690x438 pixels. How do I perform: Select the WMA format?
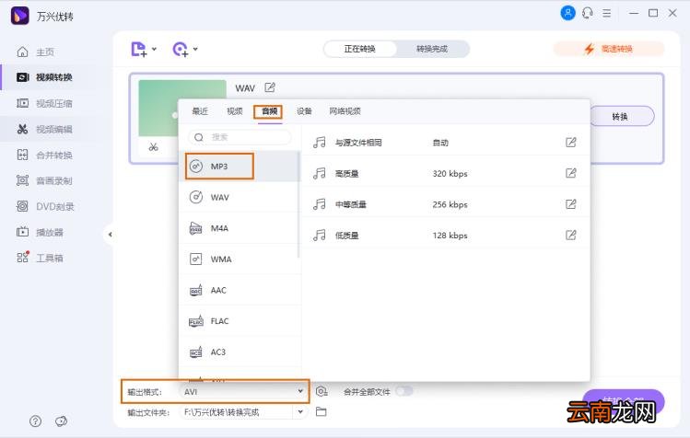pyautogui.click(x=239, y=259)
